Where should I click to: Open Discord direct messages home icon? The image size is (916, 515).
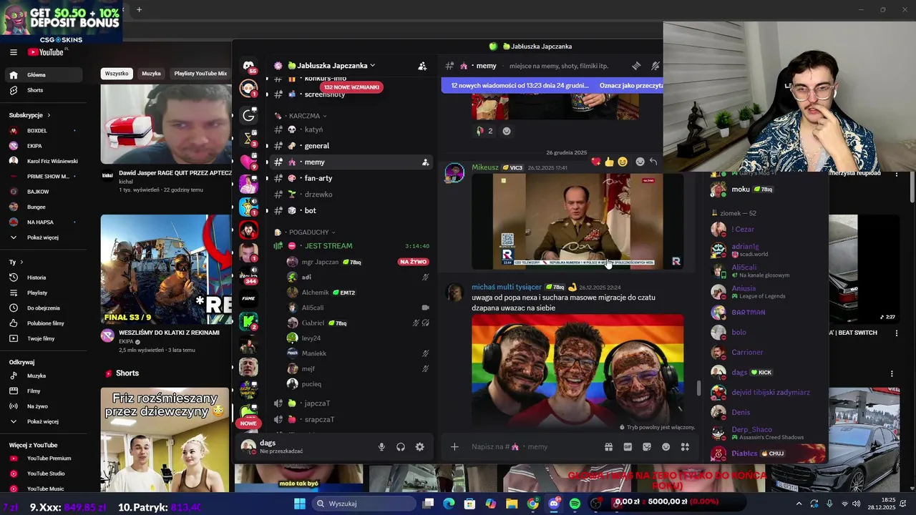click(x=248, y=66)
